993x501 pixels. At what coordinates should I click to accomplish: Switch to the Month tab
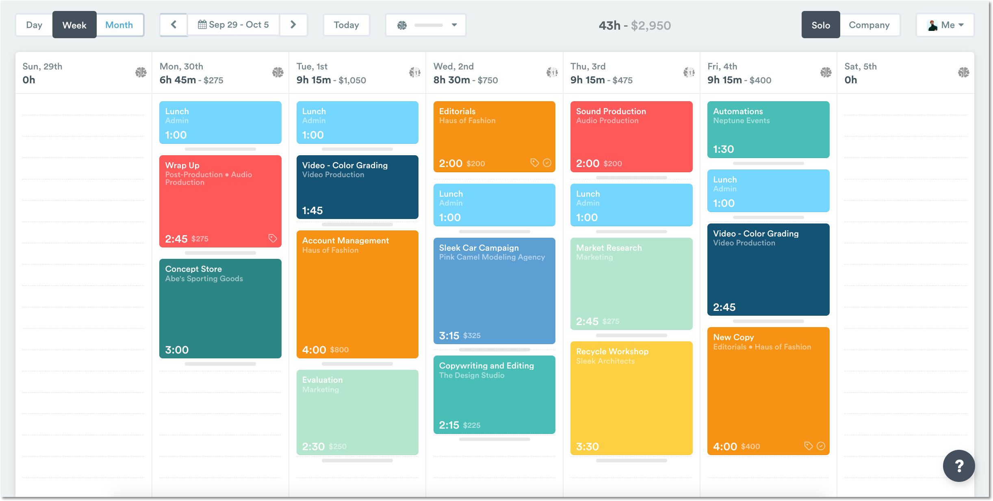coord(119,25)
